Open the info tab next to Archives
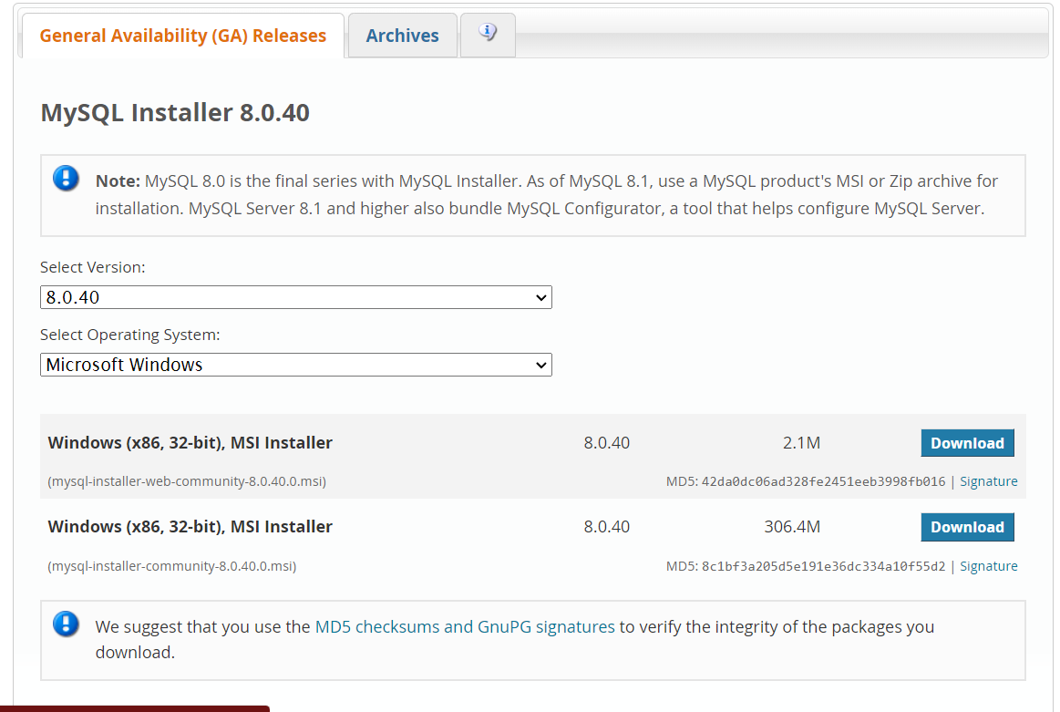Screen dimensions: 1060x712 click(x=488, y=35)
